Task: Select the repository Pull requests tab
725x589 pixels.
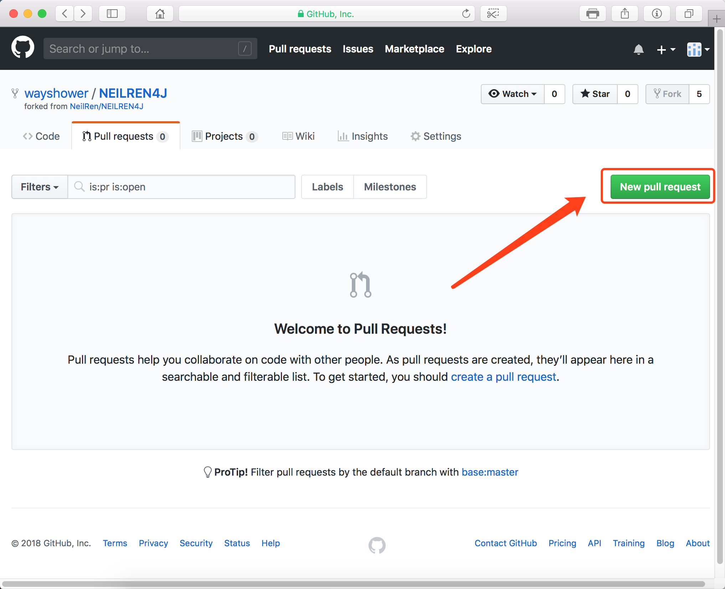Action: click(x=126, y=136)
